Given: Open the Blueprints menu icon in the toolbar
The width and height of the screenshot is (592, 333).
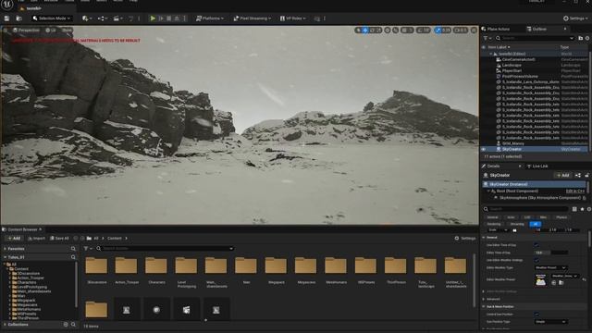Looking at the screenshot, I should click(102, 18).
